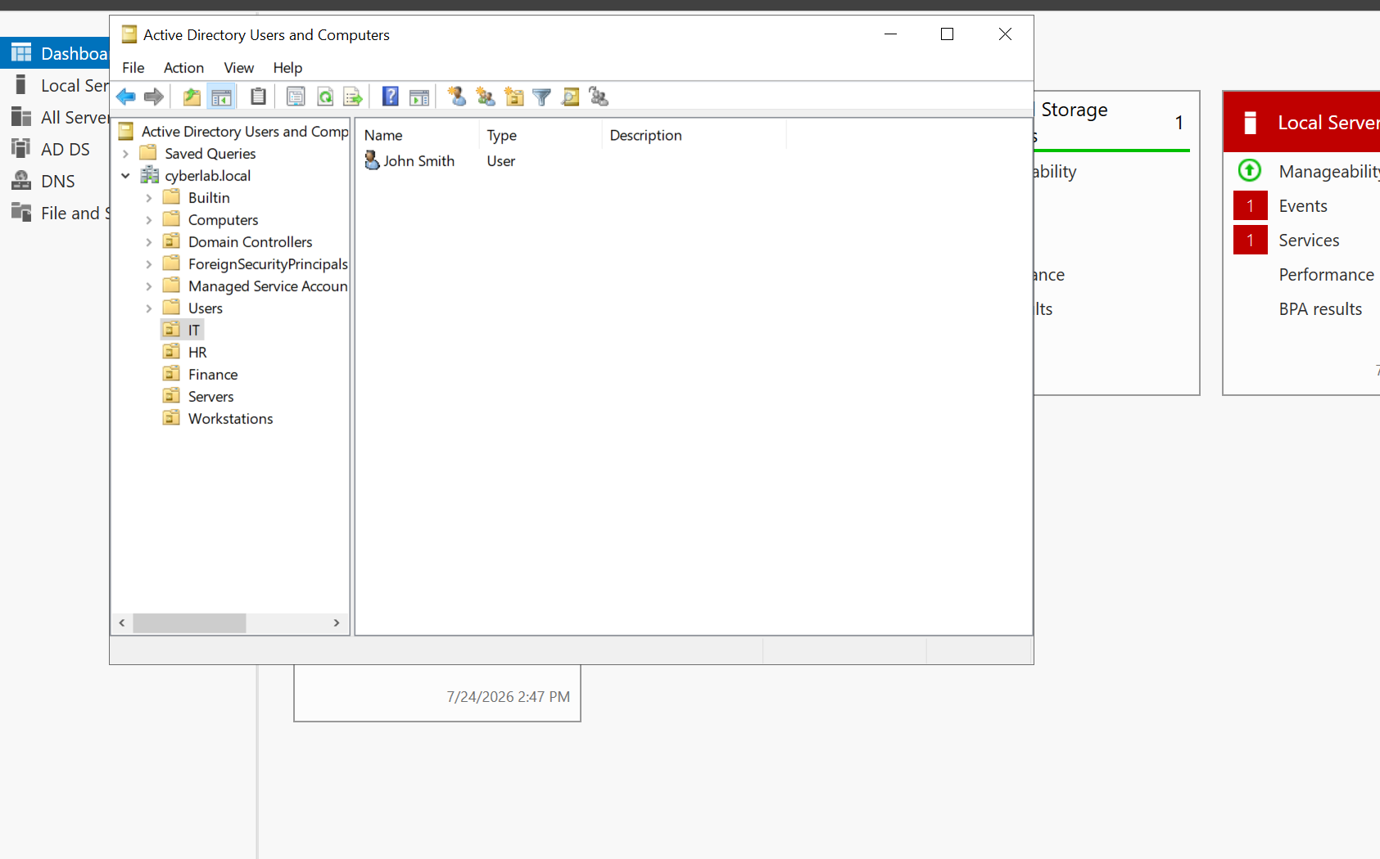
Task: Open the Help menu
Action: tap(287, 68)
